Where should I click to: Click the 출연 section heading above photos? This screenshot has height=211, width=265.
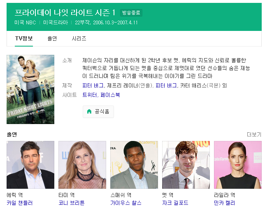[12, 134]
